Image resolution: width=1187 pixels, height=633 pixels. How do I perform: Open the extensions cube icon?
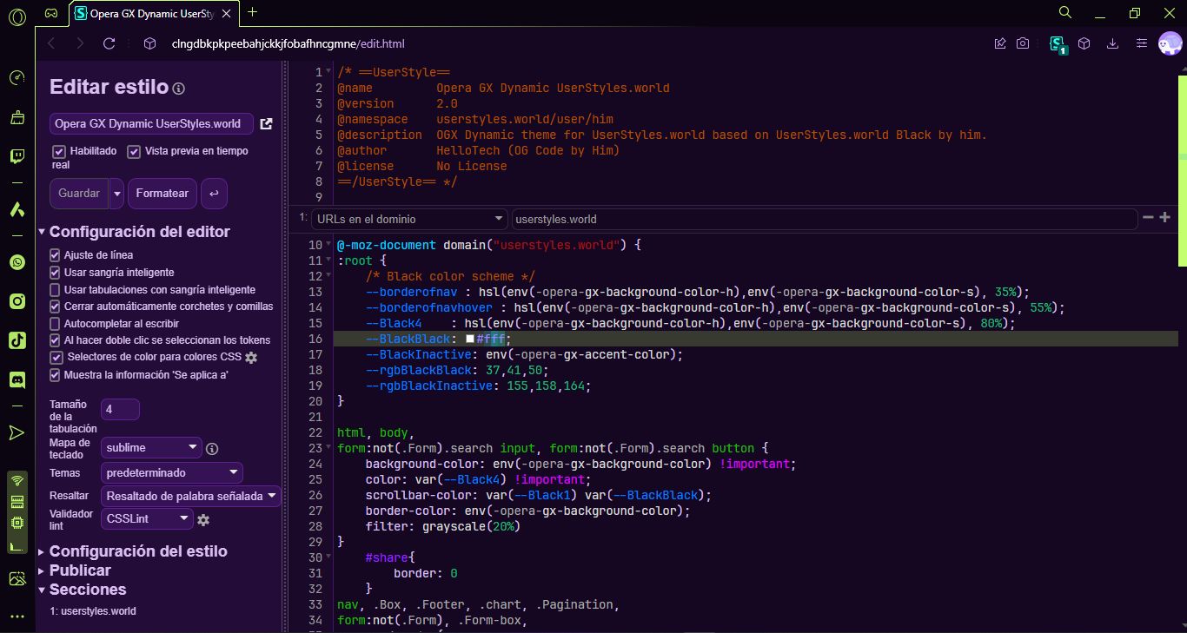click(1084, 43)
